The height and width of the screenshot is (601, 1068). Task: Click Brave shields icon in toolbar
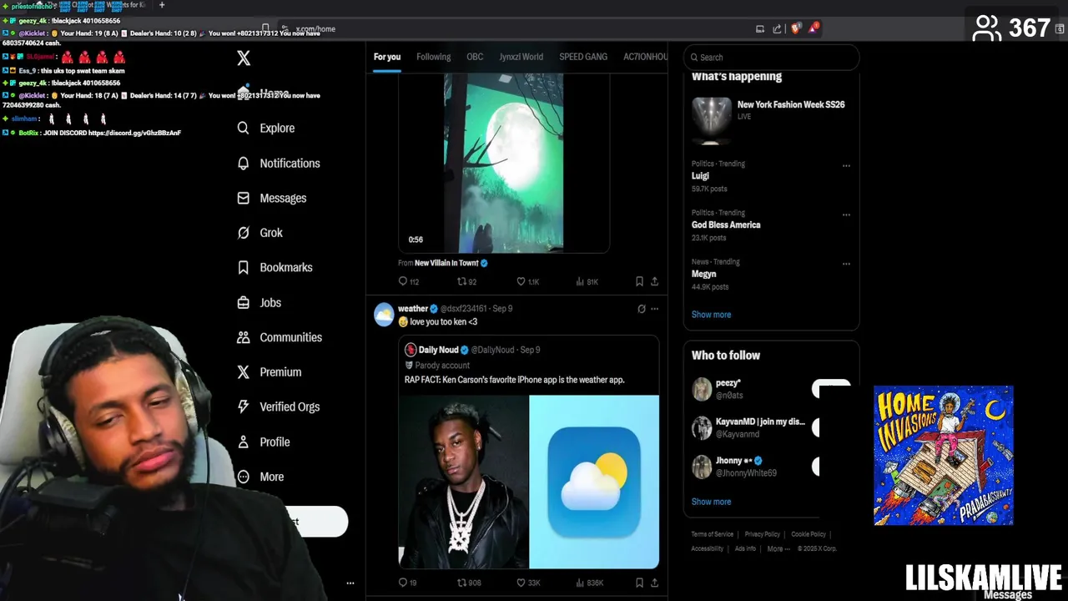(x=795, y=28)
